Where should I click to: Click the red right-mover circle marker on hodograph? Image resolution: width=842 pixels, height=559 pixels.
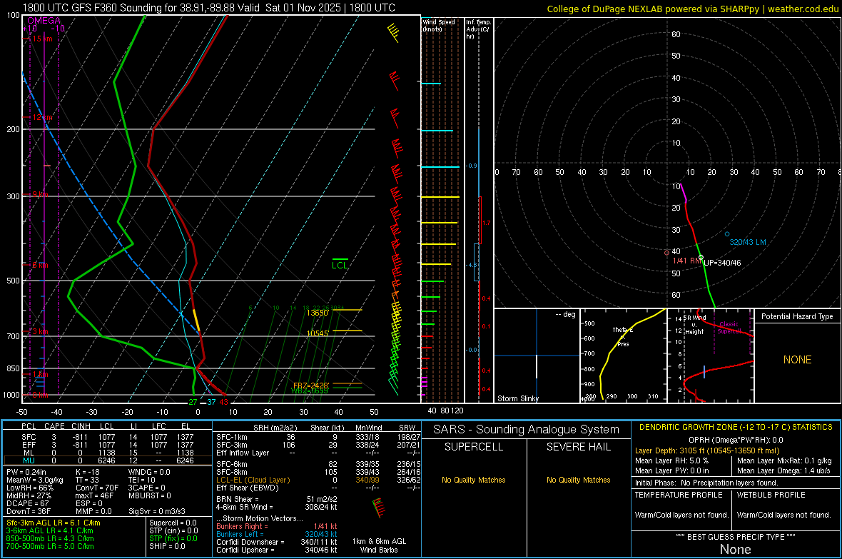(x=667, y=253)
